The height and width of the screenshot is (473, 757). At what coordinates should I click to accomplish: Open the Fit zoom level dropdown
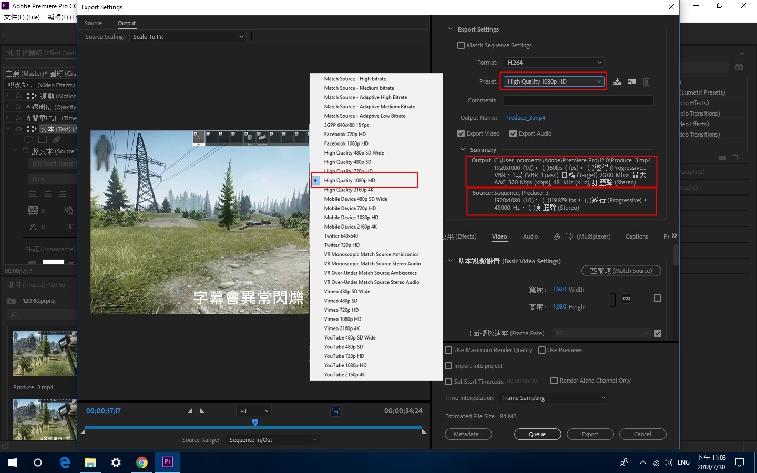pyautogui.click(x=254, y=411)
